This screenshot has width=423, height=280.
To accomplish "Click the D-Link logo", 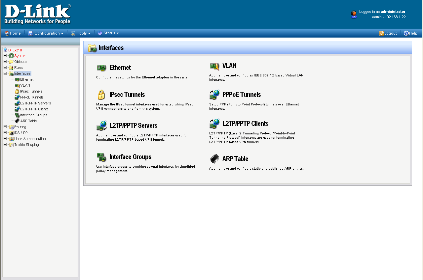I will pos(38,14).
